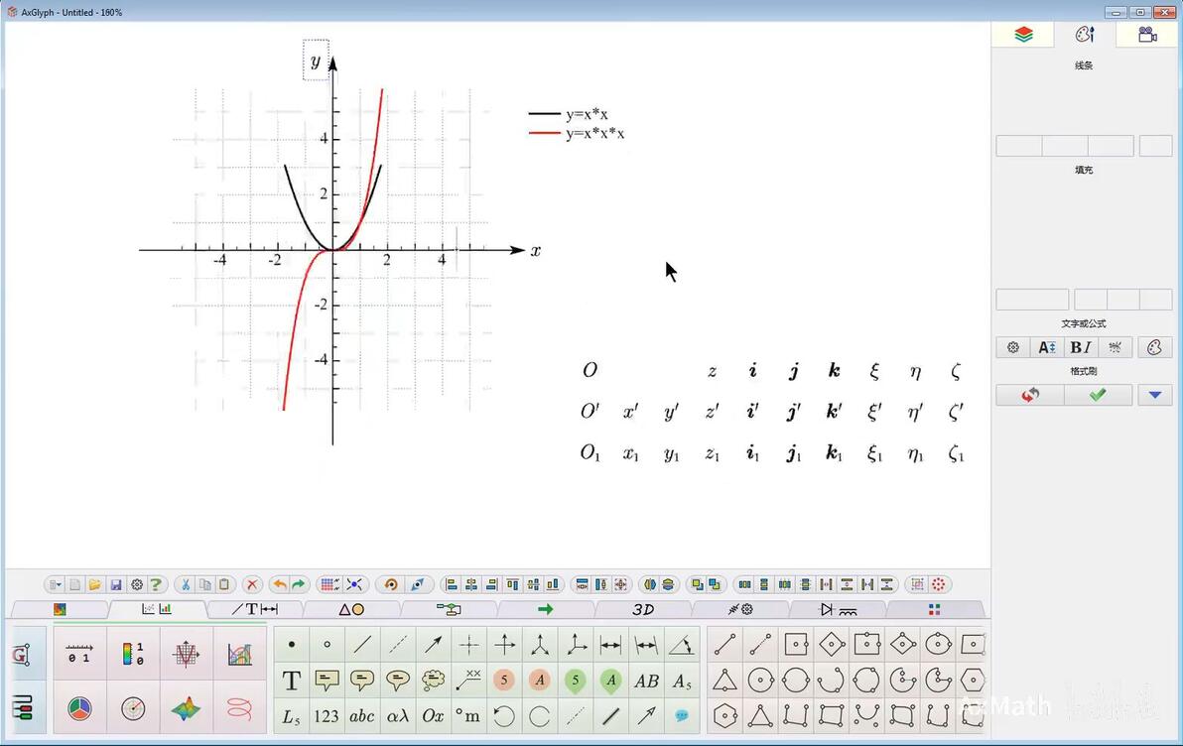Select the color bar legend tool
Image resolution: width=1183 pixels, height=746 pixels.
point(133,653)
